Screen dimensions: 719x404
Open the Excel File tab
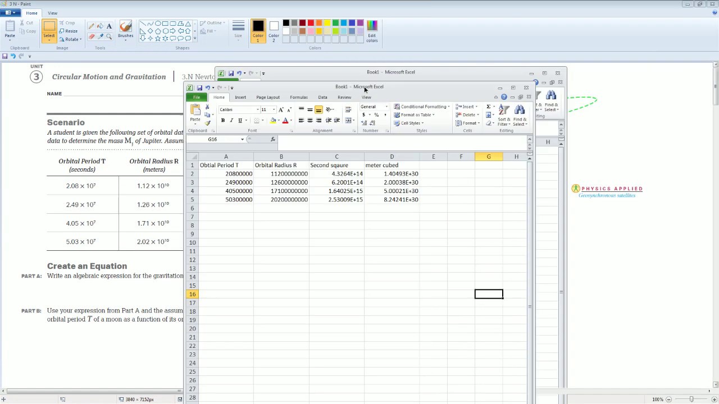click(197, 97)
